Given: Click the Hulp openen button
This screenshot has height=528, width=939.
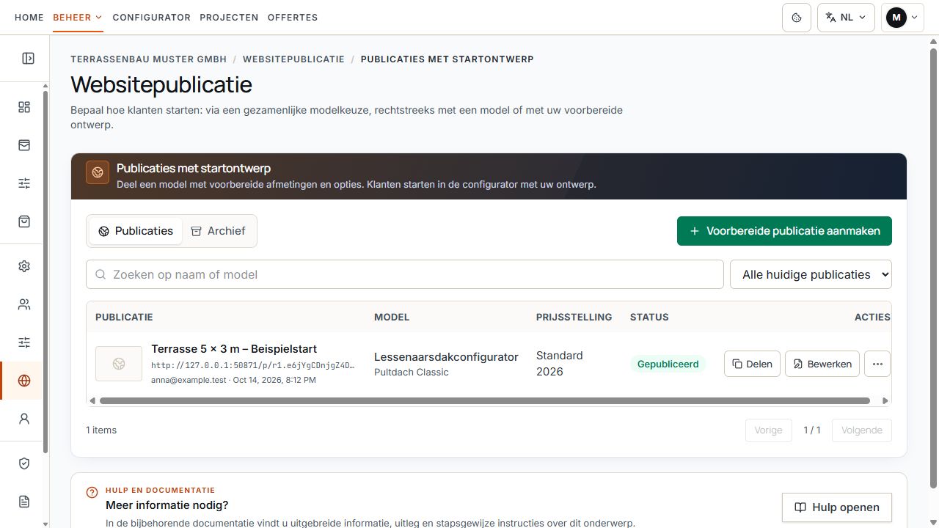Looking at the screenshot, I should point(837,507).
